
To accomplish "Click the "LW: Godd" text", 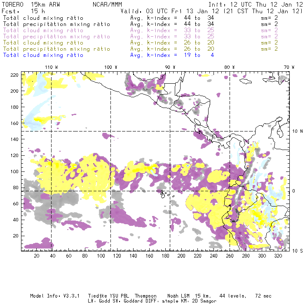I will pos(99,301).
